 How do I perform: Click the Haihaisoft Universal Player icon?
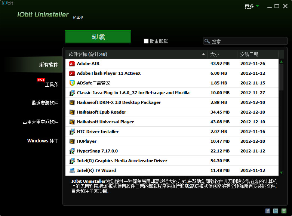point(72,122)
